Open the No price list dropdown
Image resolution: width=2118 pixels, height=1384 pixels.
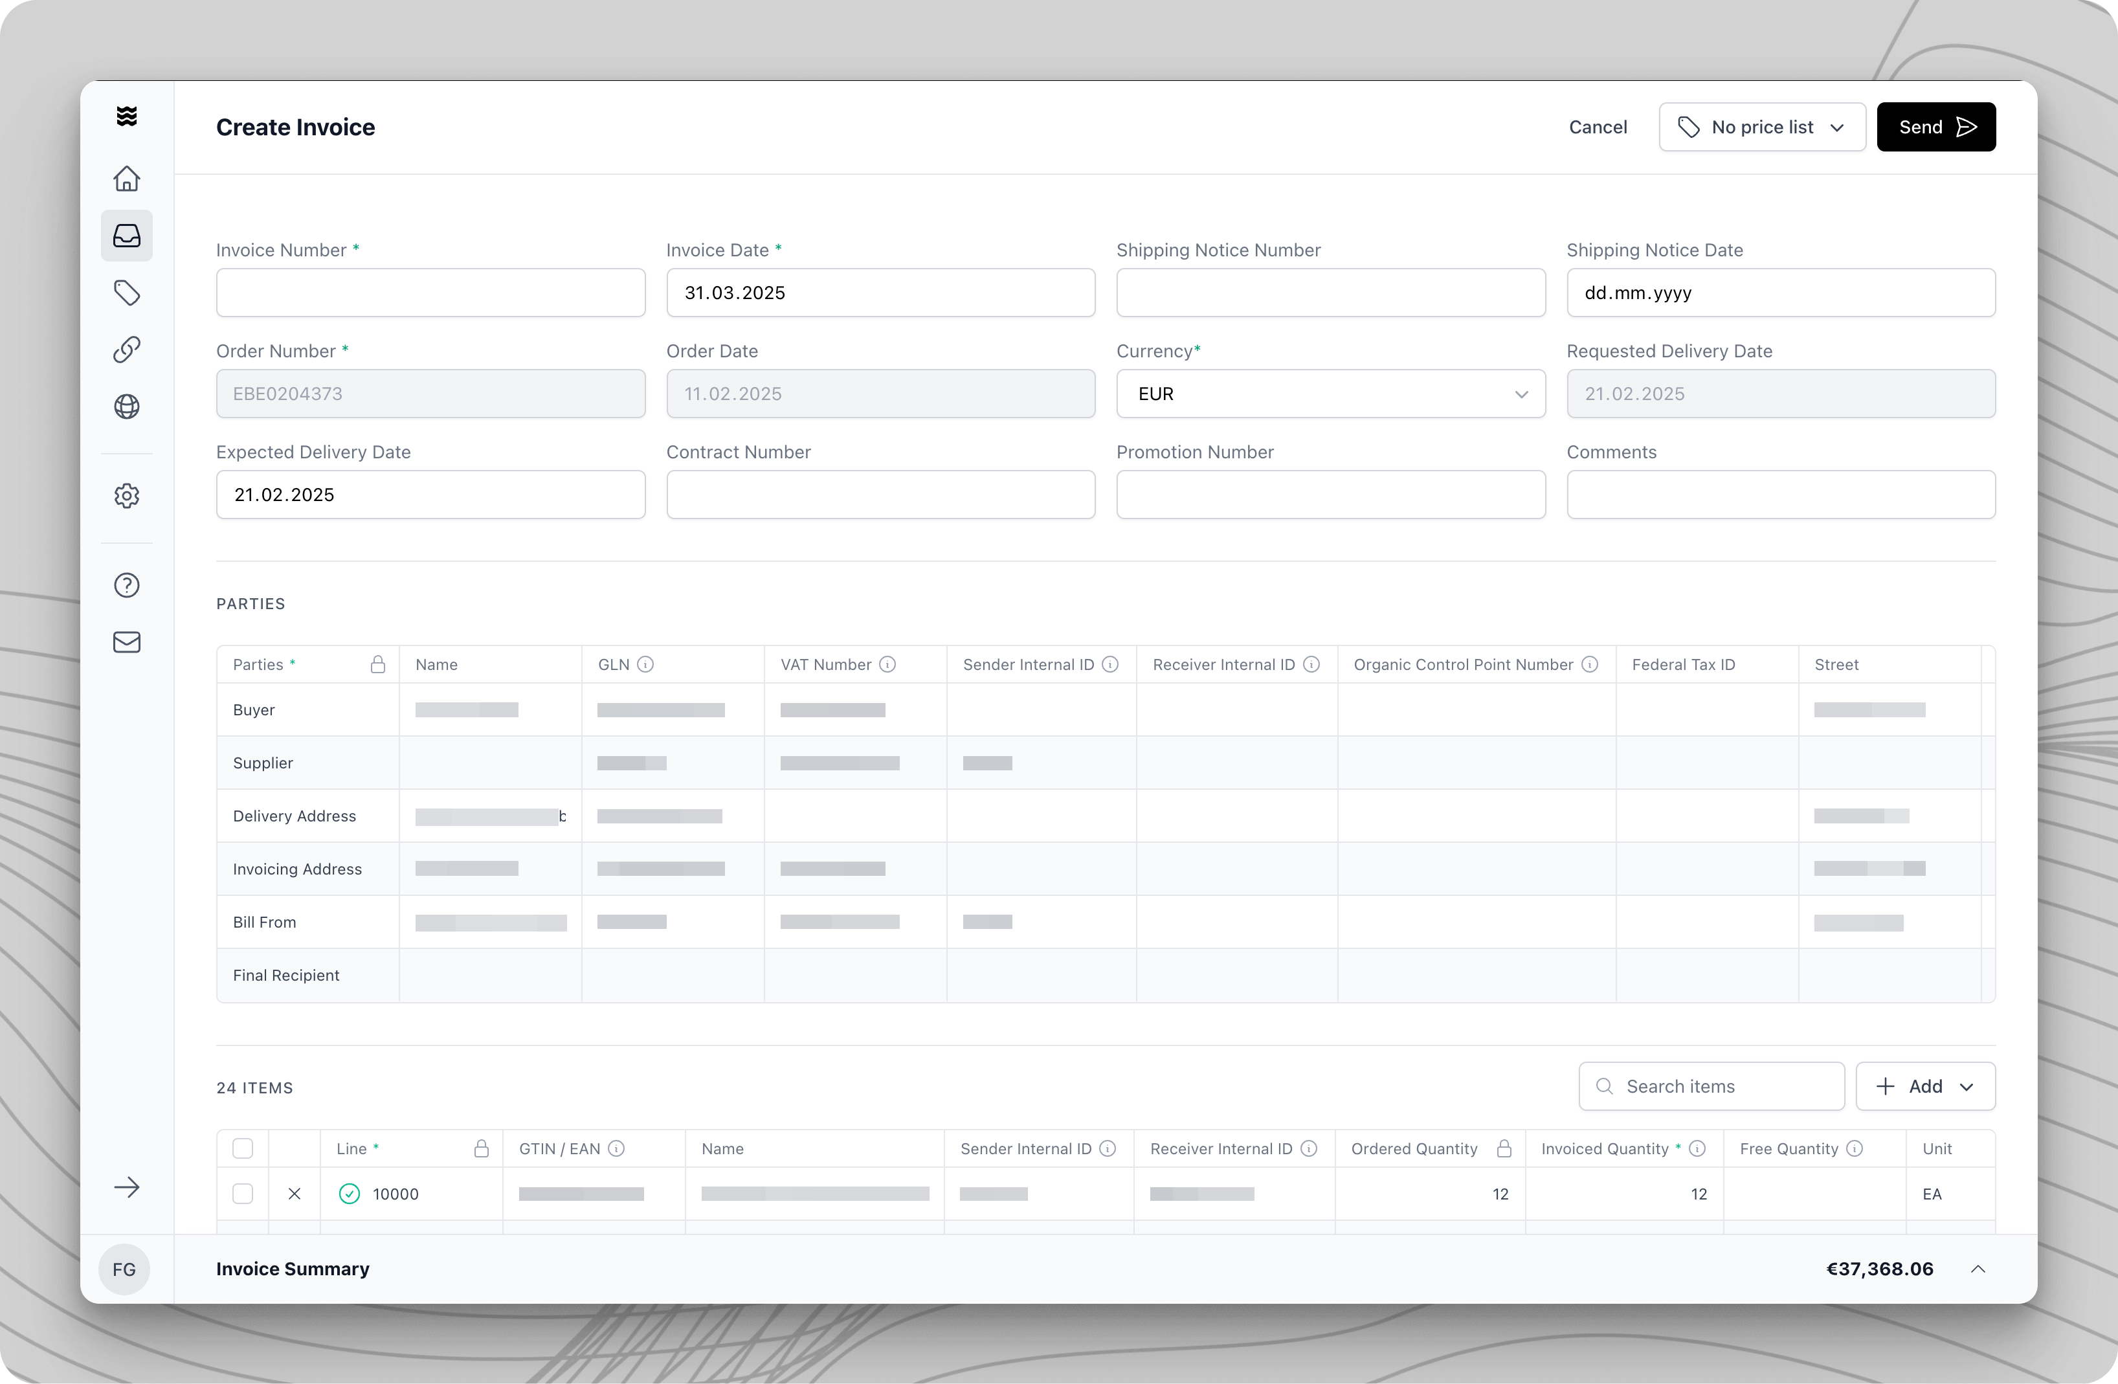(x=1762, y=128)
